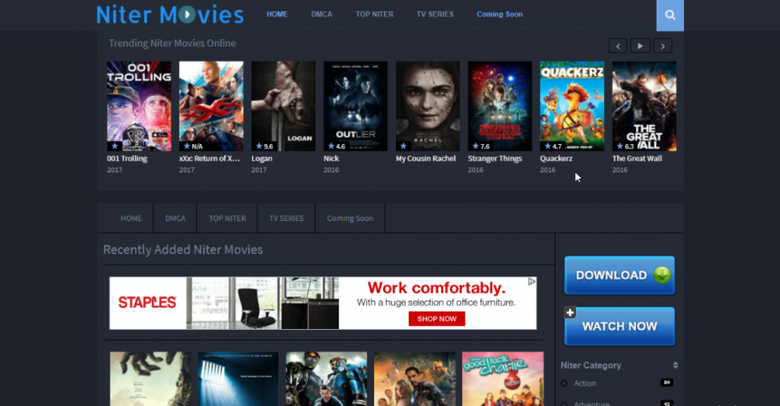Click the Stranger Things 7.6 star rating
Viewport: 780px width, 406px height.
[x=481, y=146]
